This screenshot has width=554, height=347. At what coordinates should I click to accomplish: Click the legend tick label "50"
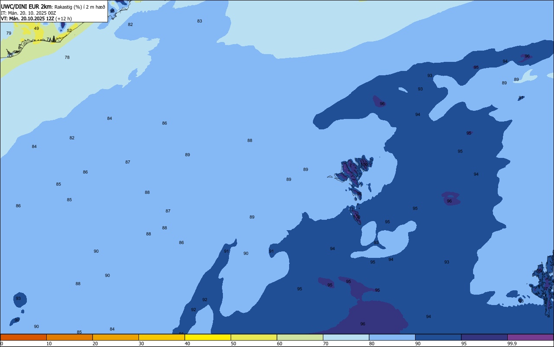233,344
